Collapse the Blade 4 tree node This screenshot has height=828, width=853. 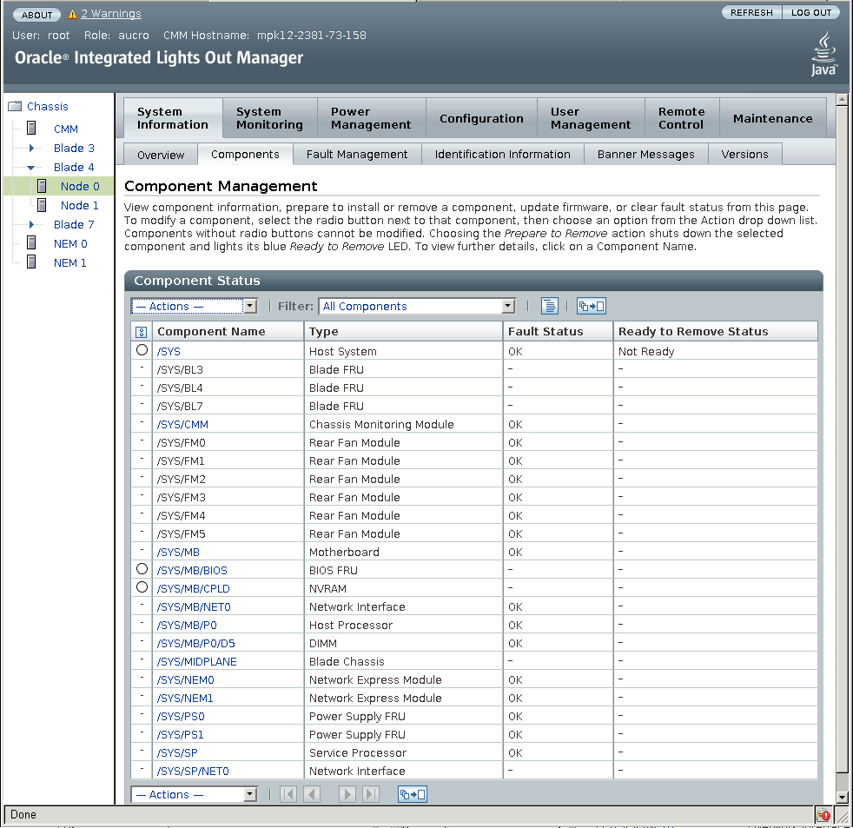click(31, 168)
